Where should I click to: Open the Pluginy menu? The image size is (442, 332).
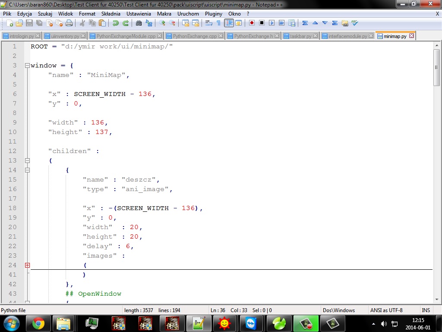click(x=213, y=13)
